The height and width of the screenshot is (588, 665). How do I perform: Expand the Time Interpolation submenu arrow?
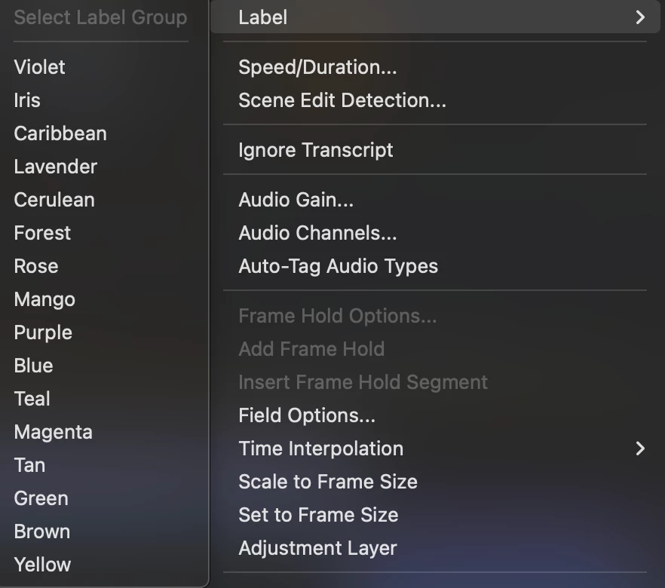tap(639, 449)
